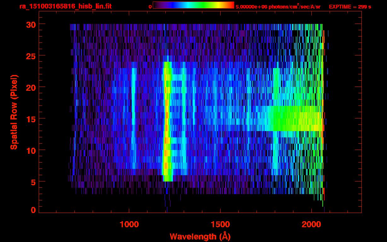Select the EXPTIME = 299 s label
This screenshot has width=387, height=242.
tap(350, 7)
